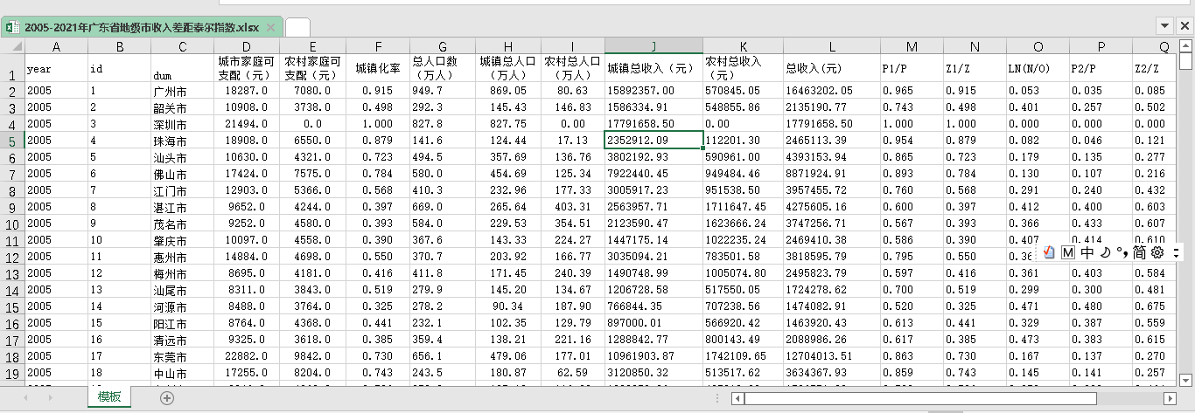Click the '城镇化率' header cell

tap(378, 68)
